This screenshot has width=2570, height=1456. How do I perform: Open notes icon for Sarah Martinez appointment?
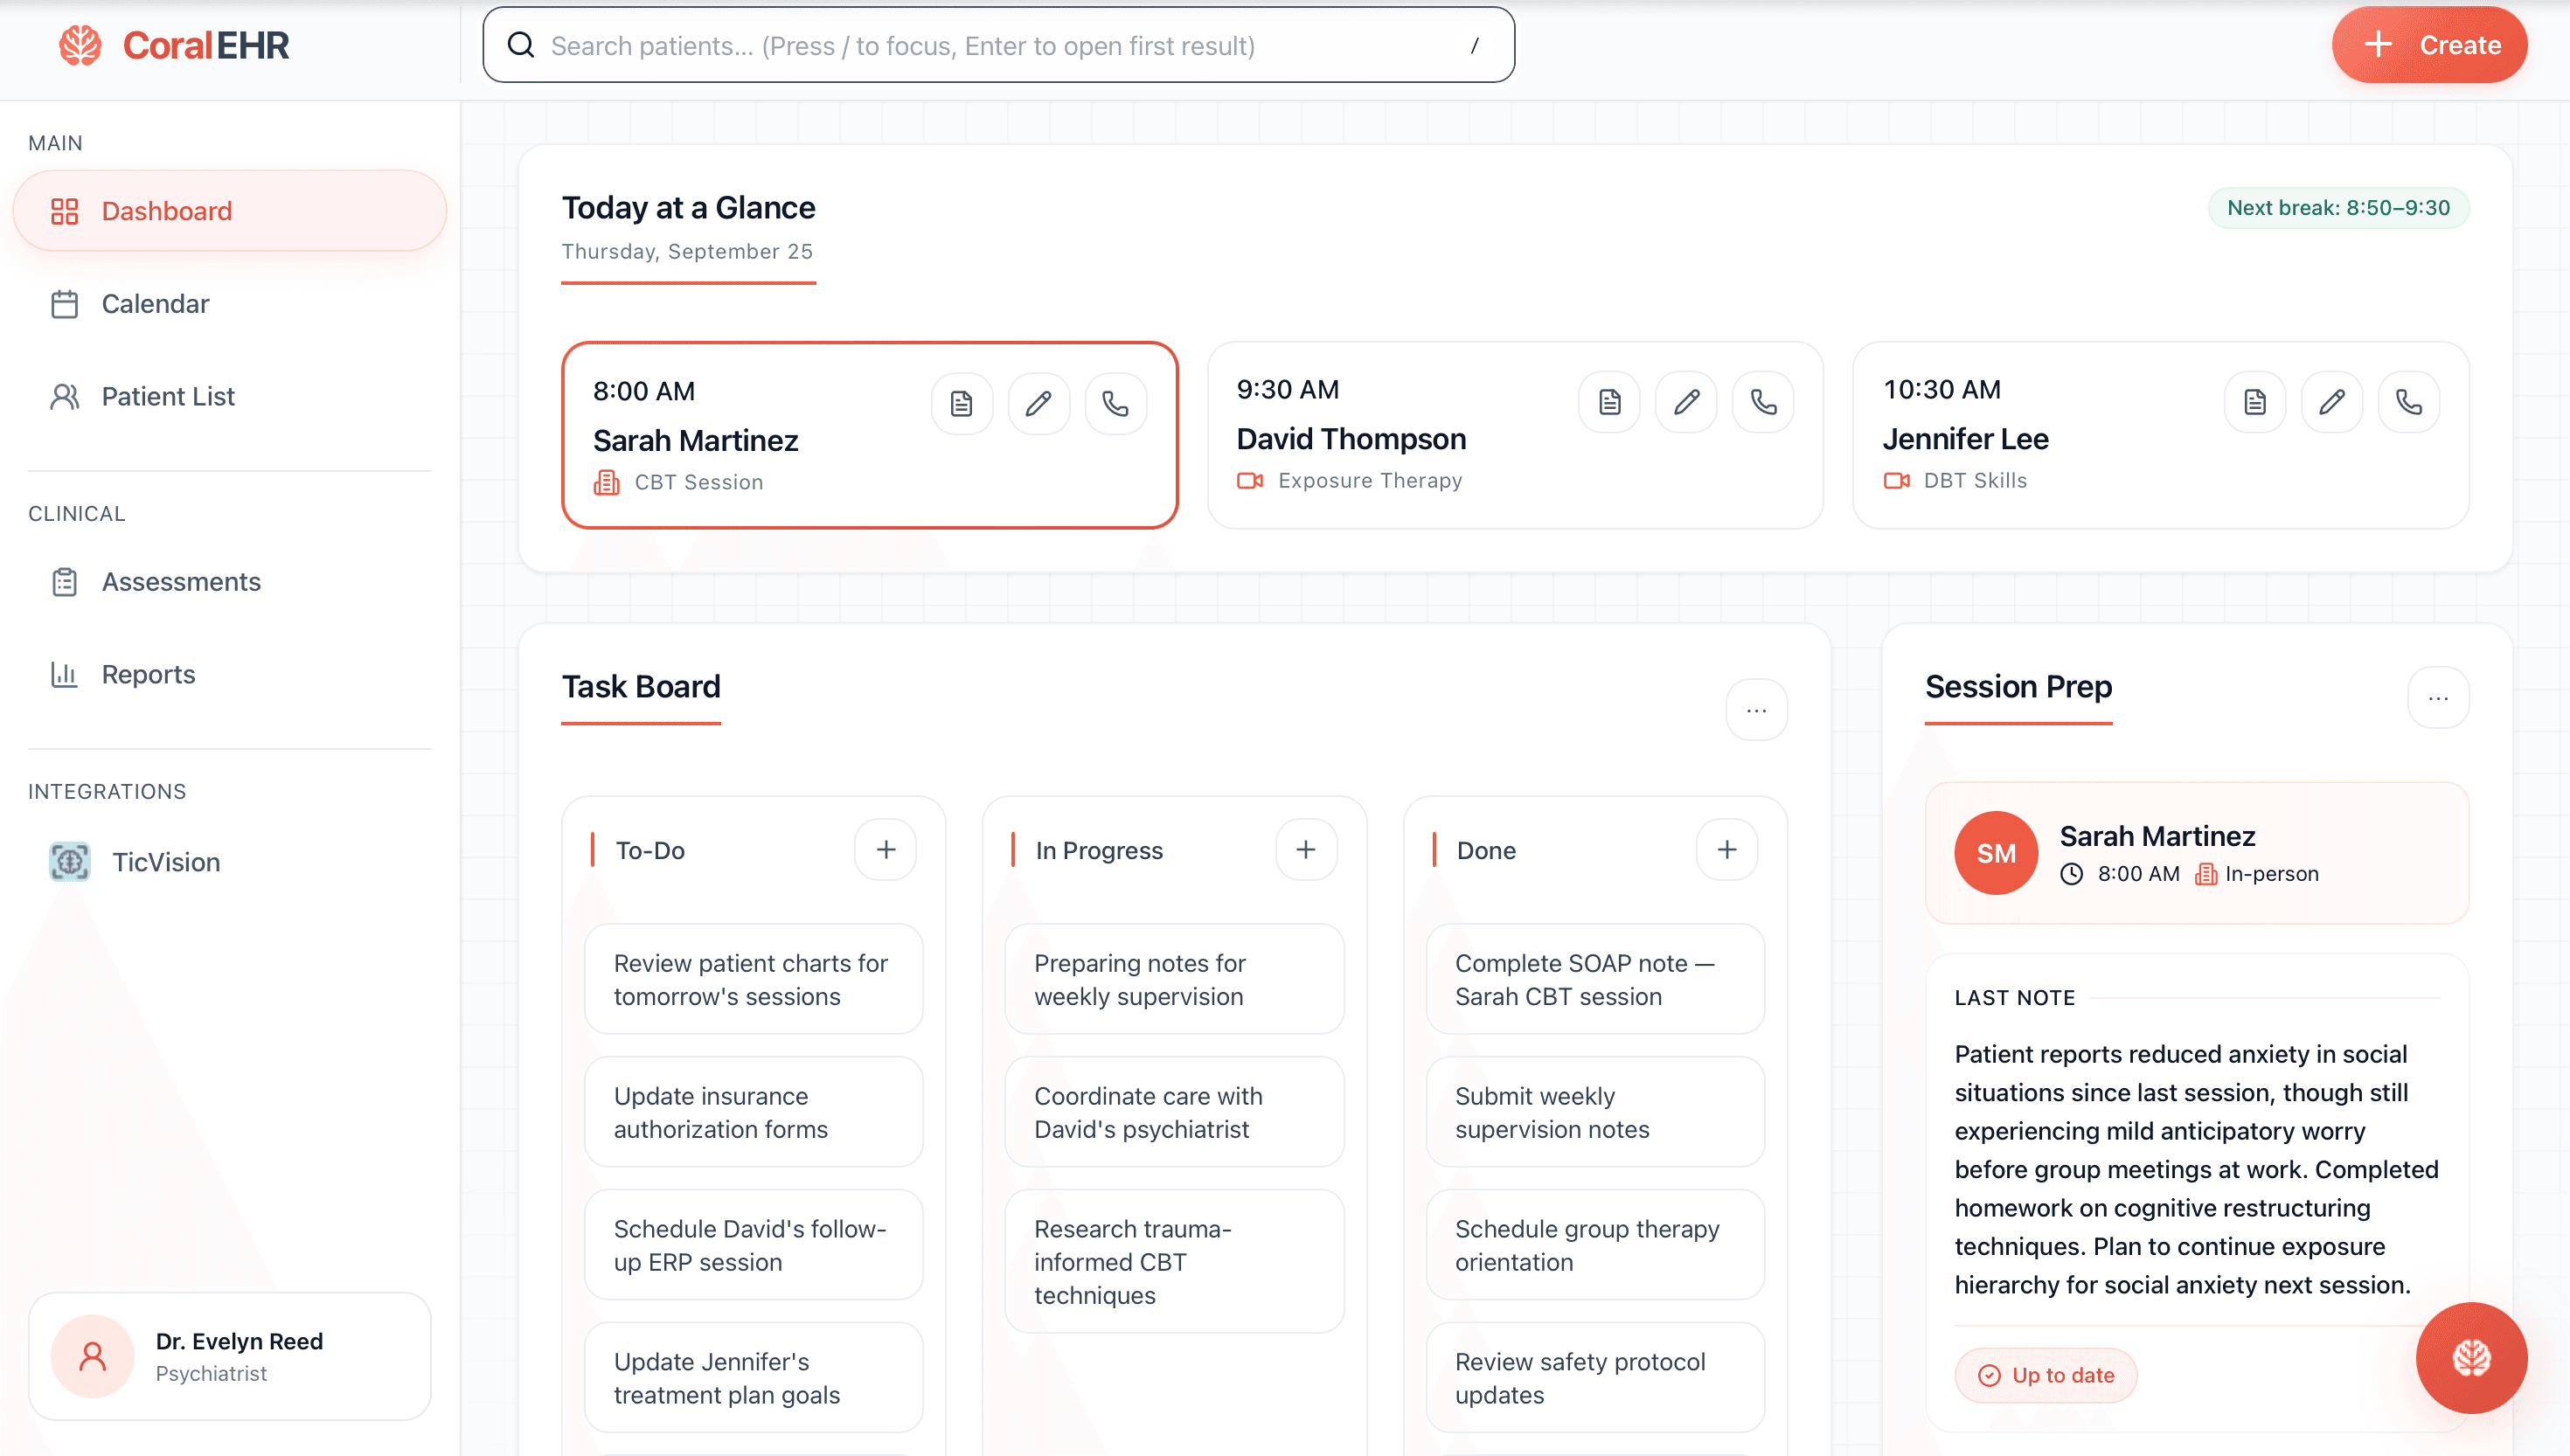pyautogui.click(x=961, y=404)
